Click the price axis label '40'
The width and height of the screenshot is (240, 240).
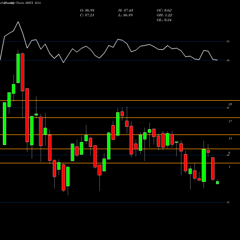228,155
